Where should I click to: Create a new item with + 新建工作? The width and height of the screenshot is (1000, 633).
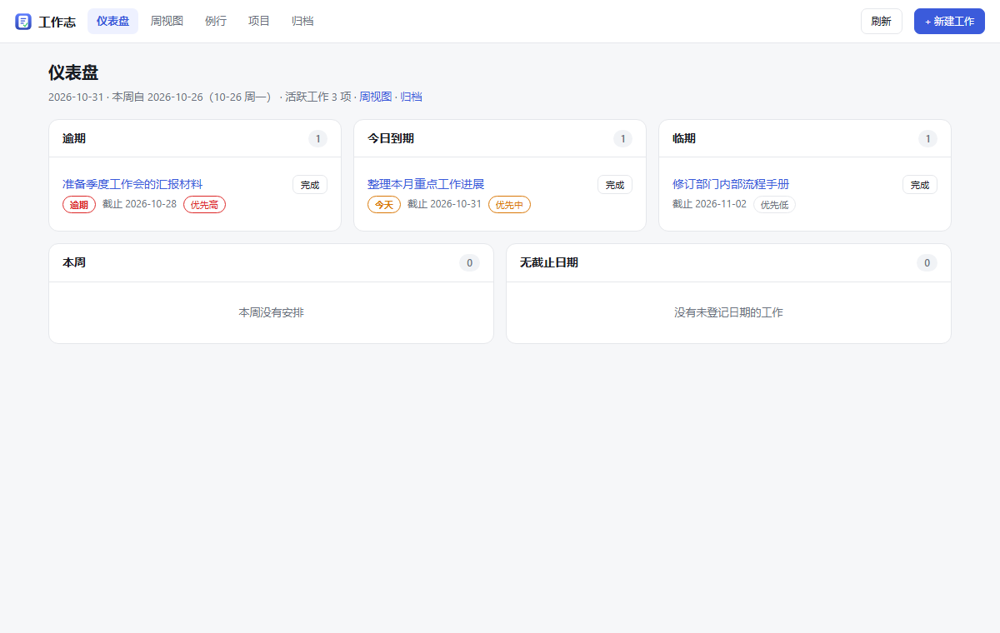pyautogui.click(x=949, y=21)
